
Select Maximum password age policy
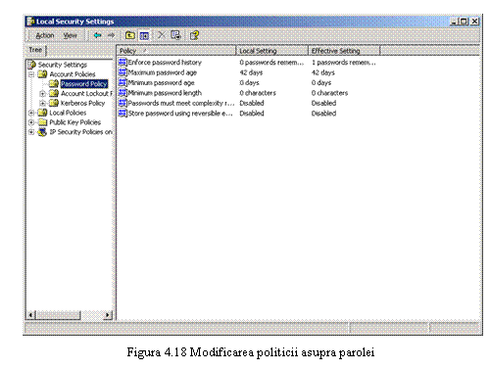pos(163,72)
